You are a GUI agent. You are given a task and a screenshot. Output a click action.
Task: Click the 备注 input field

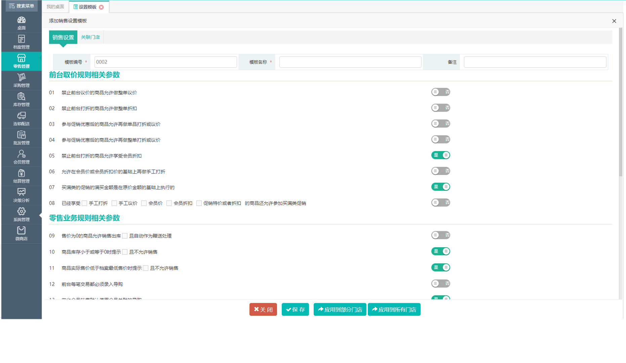tap(535, 62)
